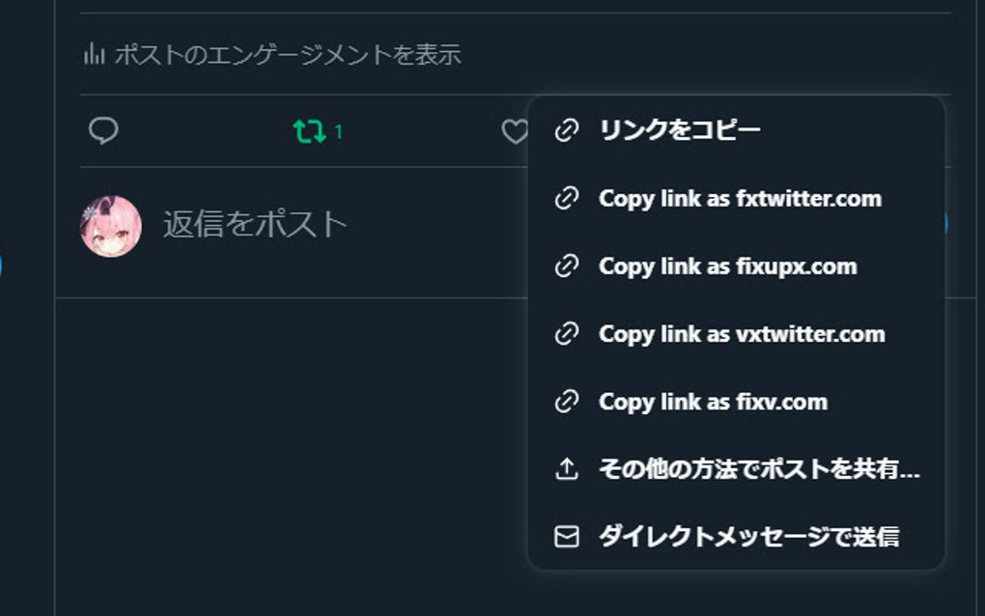985x616 pixels.
Task: Select リンクをコピー menu item
Action: 680,130
